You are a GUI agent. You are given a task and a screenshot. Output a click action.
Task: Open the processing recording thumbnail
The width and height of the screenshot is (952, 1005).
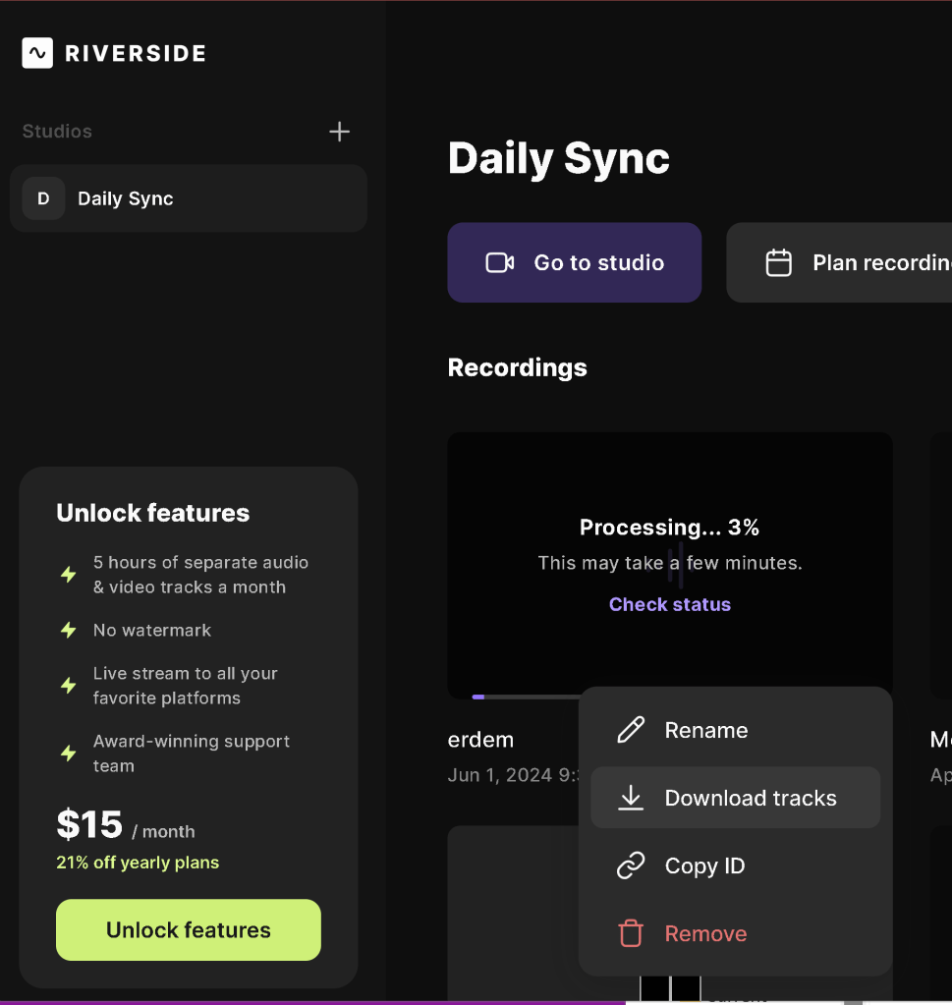[670, 564]
